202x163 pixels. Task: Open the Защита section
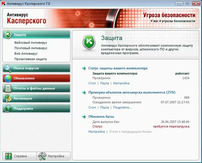coord(36,34)
